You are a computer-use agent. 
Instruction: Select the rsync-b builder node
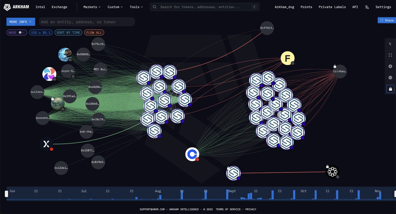click(x=68, y=71)
